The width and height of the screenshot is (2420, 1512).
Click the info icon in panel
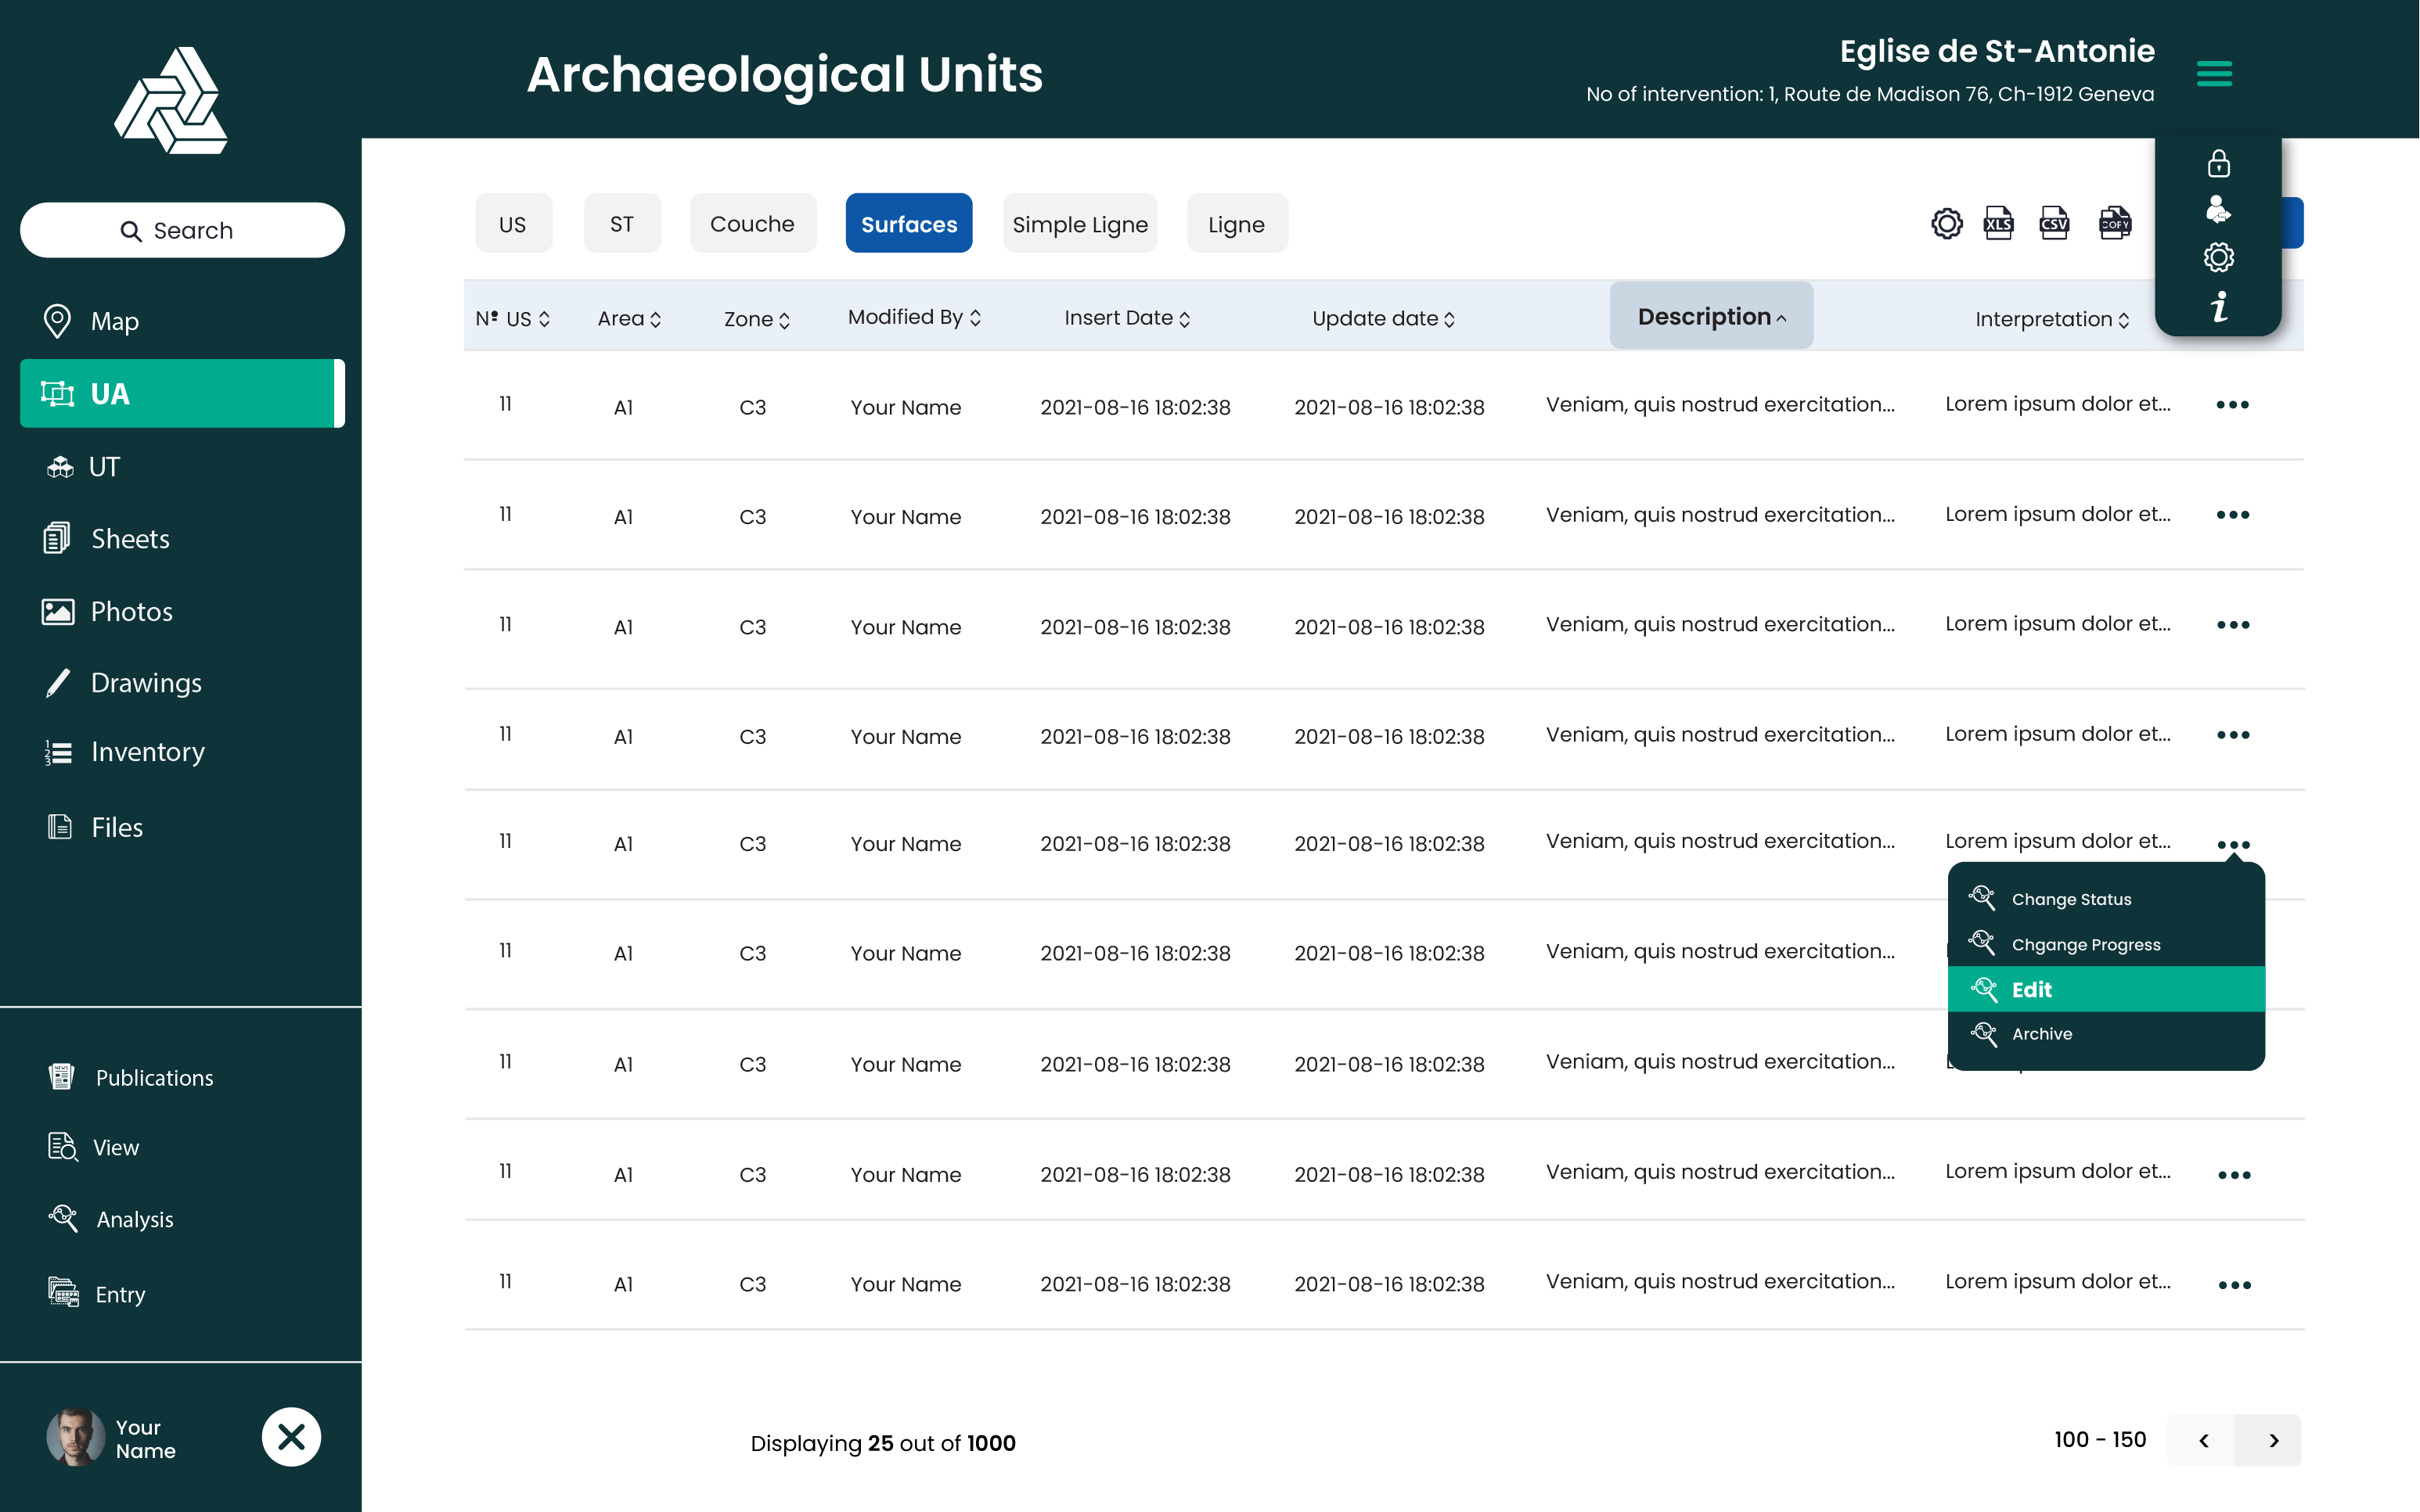coord(2218,306)
